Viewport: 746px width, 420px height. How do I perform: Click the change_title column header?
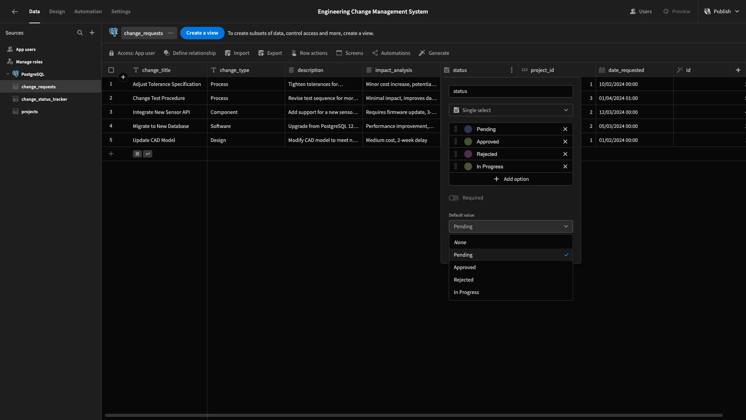coord(168,70)
